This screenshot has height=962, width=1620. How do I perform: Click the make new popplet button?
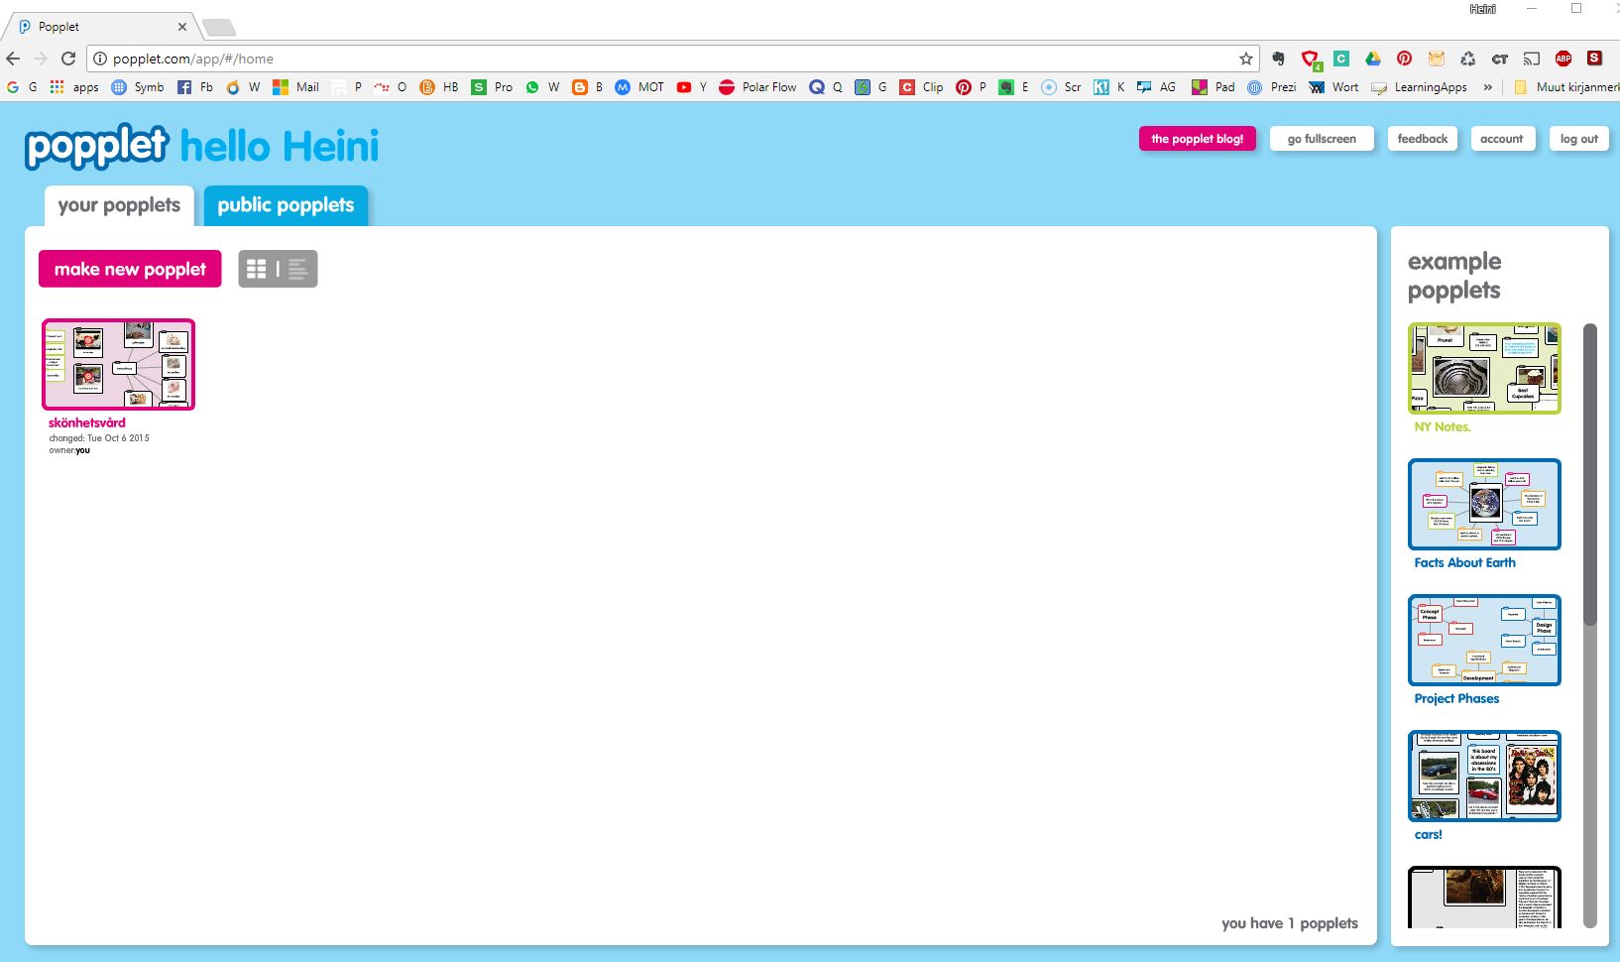click(x=130, y=269)
